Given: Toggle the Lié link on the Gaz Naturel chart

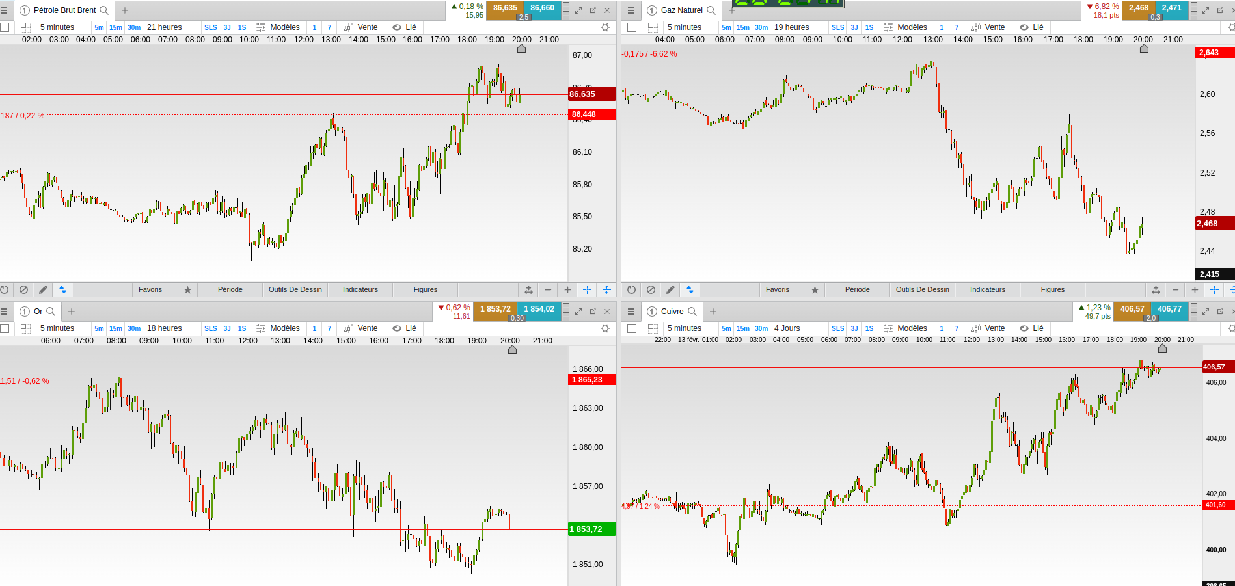Looking at the screenshot, I should pyautogui.click(x=1031, y=27).
